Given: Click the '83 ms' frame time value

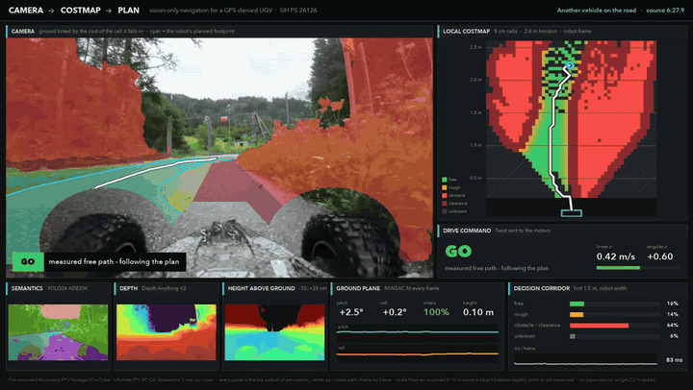Looking at the screenshot, I should (x=674, y=360).
